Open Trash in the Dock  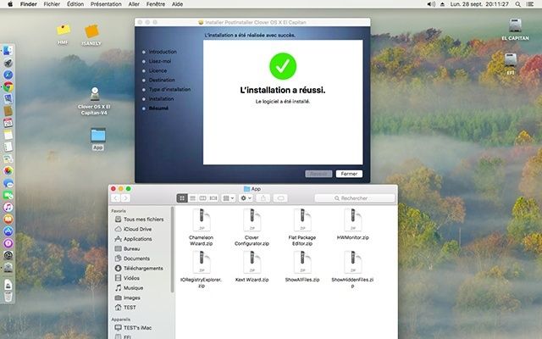tap(8, 297)
